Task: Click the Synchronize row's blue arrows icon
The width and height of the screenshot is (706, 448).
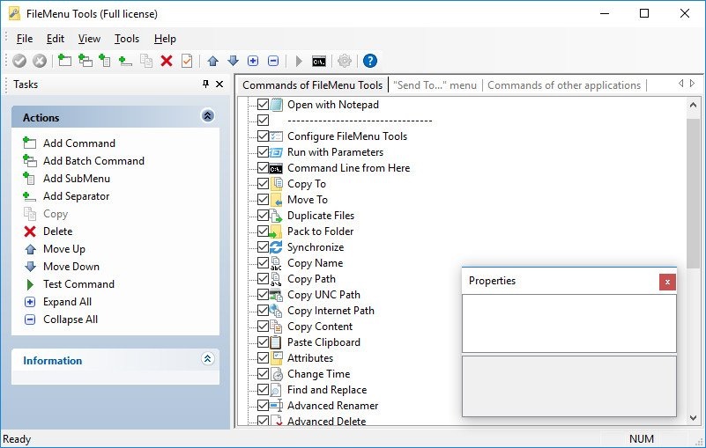Action: point(276,247)
